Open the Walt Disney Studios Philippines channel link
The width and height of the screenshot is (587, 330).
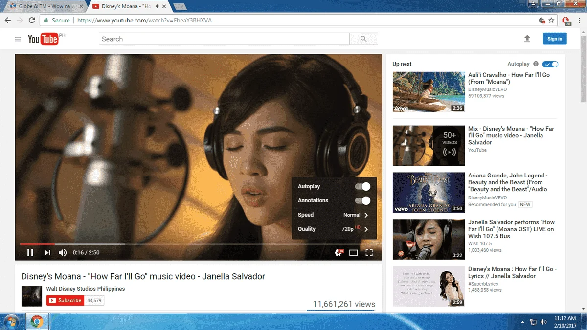[x=86, y=289]
